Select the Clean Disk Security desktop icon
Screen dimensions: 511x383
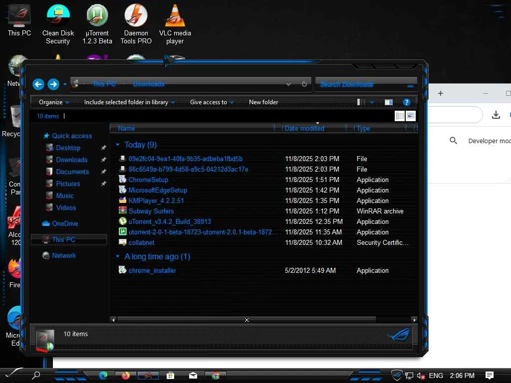point(58,24)
